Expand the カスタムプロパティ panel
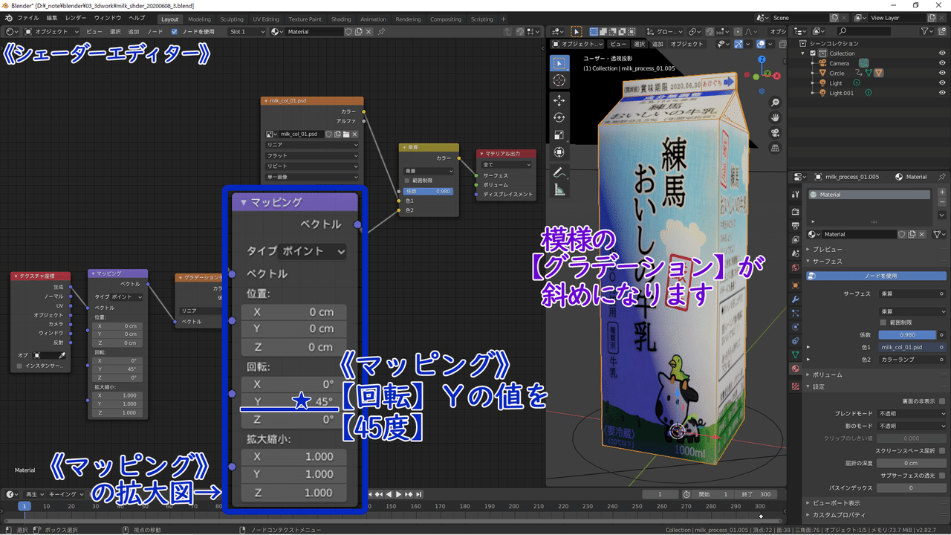Screen dimensions: 951x535 click(x=837, y=515)
